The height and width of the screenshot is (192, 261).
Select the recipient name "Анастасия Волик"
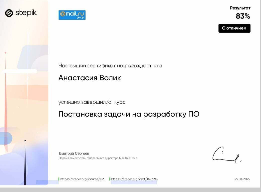(x=90, y=78)
